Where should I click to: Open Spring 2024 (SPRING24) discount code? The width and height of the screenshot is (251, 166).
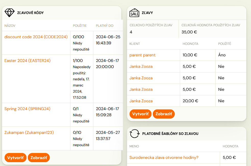pos(27,109)
